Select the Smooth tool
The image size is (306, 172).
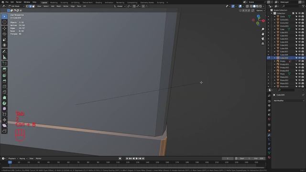[x=4, y=109]
